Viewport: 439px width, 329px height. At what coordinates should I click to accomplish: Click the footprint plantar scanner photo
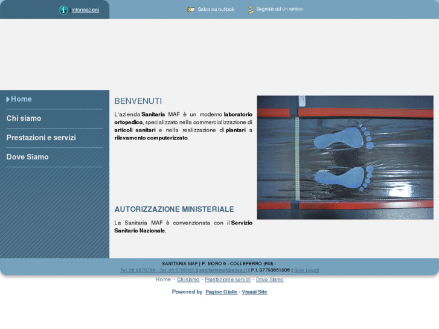pos(345,158)
